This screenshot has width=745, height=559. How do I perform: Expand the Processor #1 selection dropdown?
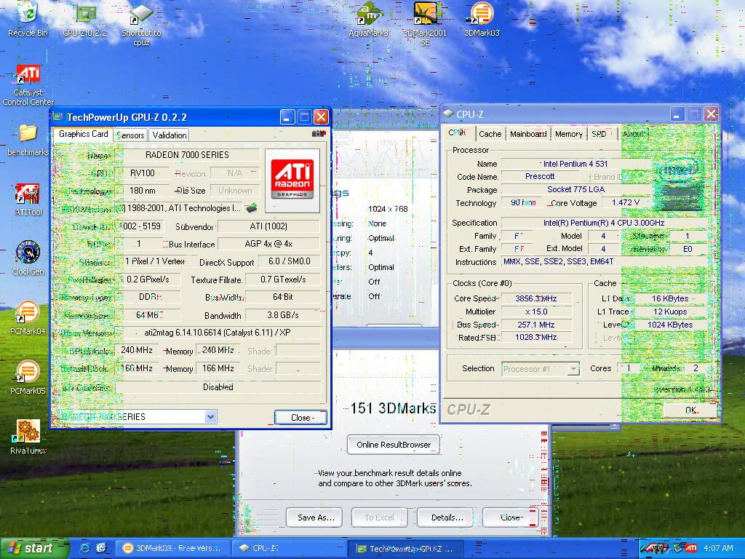click(x=573, y=369)
